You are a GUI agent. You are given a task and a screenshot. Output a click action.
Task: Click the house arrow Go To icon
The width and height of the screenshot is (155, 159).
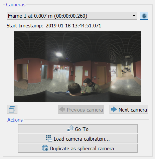[x=70, y=129]
